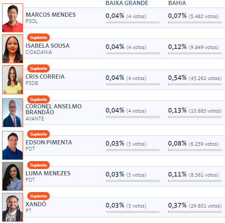Click Suplente badge above Isabela Sousa
Viewport: 225px width, 223px height.
coord(38,38)
